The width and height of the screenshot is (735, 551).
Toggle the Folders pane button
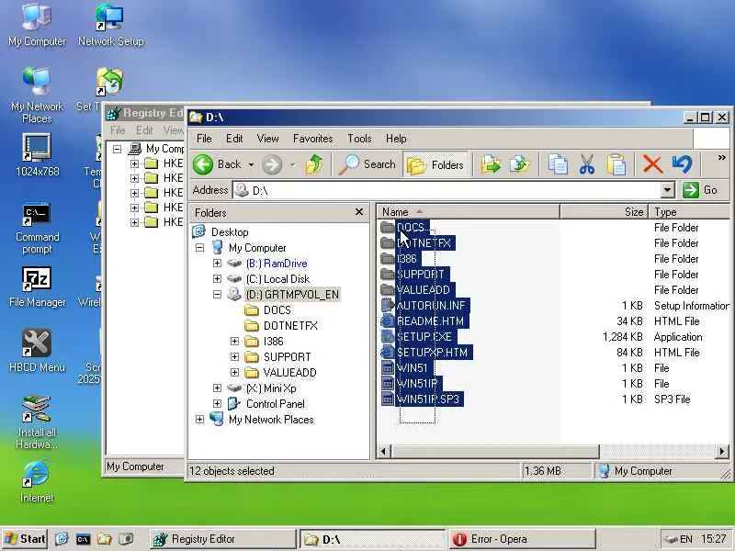435,164
